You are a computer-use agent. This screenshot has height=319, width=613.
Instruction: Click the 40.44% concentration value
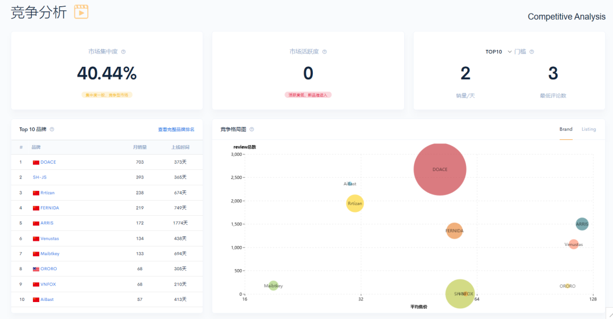click(x=107, y=73)
